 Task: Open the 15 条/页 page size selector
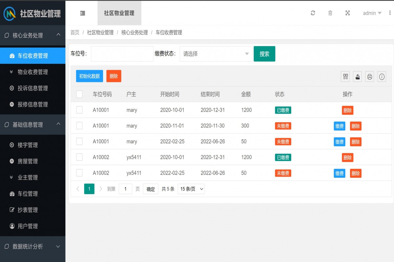coord(191,189)
